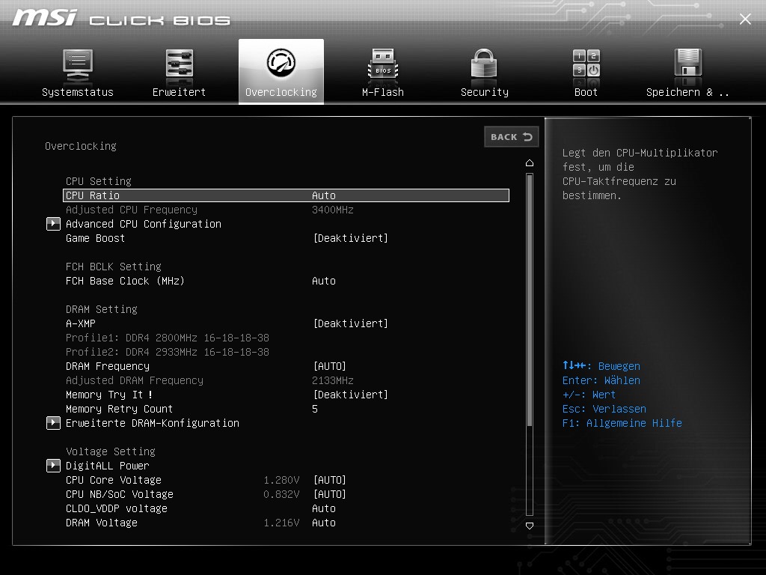
Task: Open A-XMP [Deaktiviert] value
Action: [x=350, y=323]
